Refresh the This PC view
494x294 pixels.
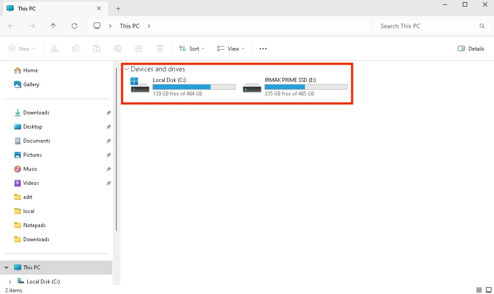(x=74, y=26)
